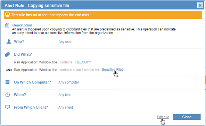Click the From Which Client? heading

tap(31, 107)
